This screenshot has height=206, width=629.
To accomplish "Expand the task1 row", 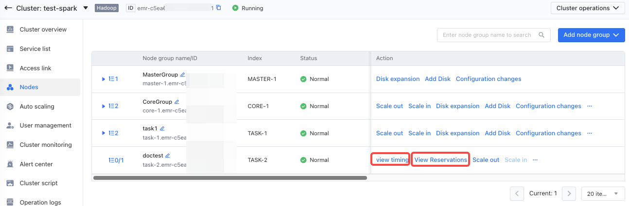I will [104, 133].
